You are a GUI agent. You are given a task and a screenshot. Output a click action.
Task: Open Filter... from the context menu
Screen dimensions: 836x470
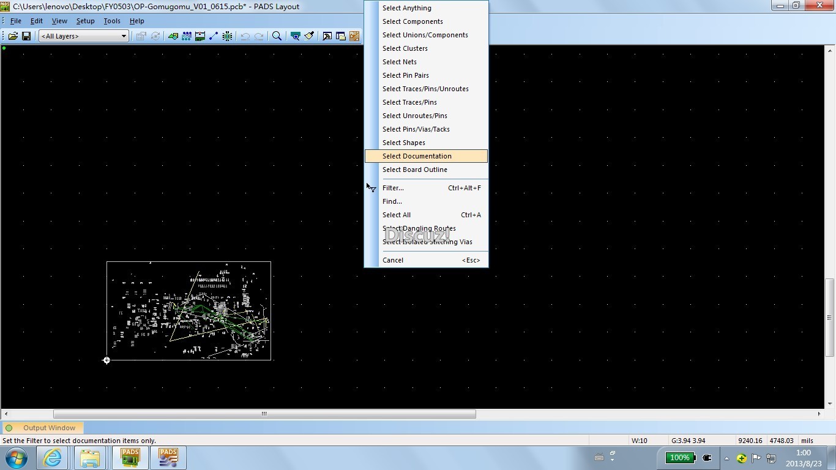(393, 188)
